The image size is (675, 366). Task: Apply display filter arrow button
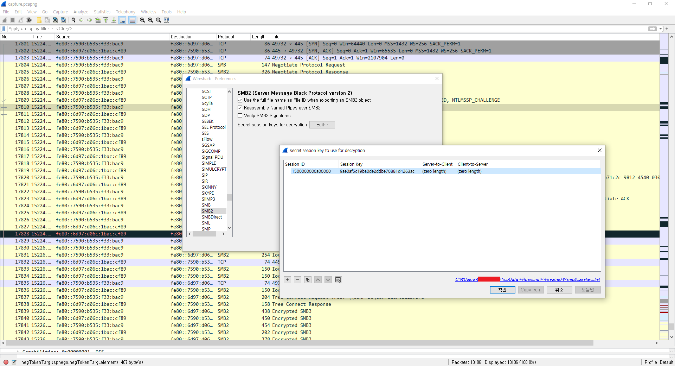click(652, 29)
